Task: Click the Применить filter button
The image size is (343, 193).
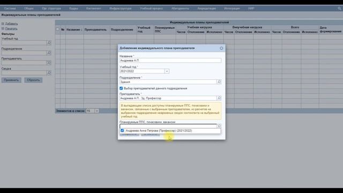Action: [x=11, y=80]
